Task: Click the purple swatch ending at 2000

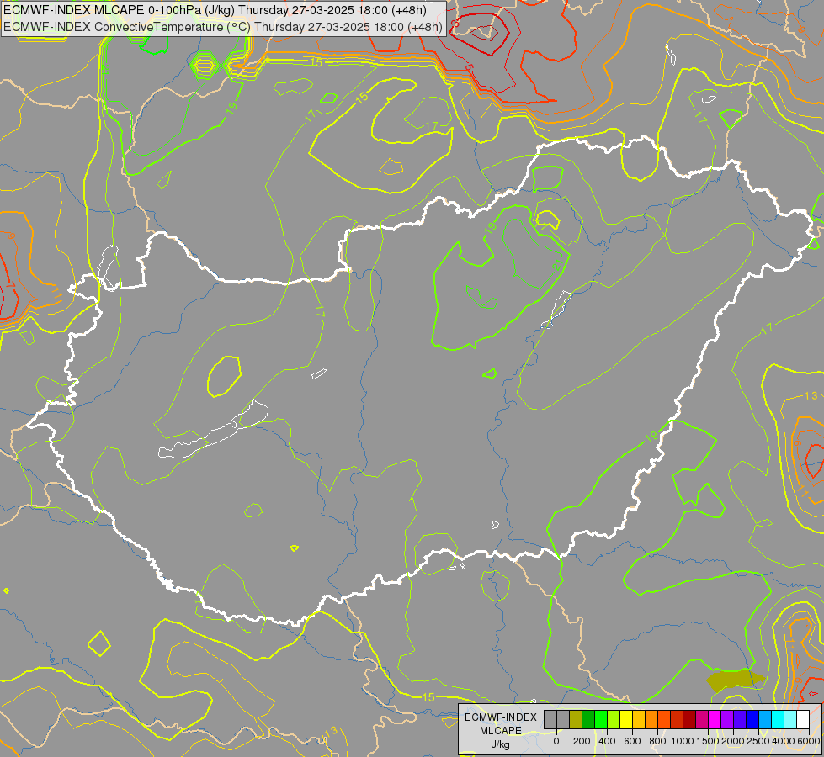Action: pyautogui.click(x=727, y=719)
